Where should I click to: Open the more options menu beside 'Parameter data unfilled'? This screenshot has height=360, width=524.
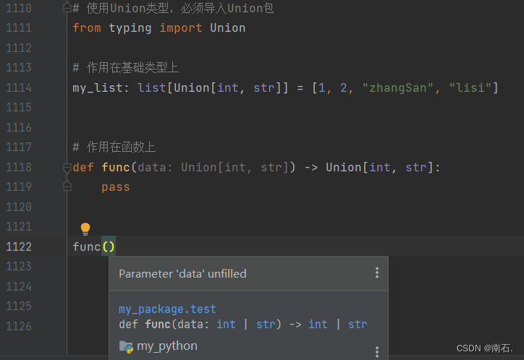(377, 273)
